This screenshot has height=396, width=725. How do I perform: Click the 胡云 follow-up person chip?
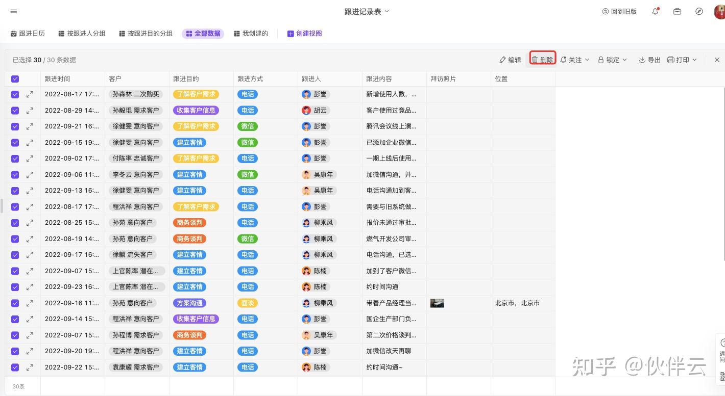[315, 110]
